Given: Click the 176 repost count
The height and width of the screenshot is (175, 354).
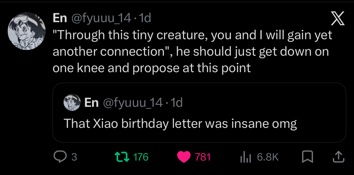Looking at the screenshot, I should [141, 157].
